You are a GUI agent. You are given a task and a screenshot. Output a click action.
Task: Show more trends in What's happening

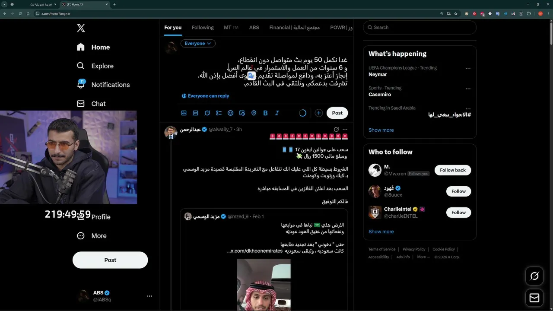point(381,130)
